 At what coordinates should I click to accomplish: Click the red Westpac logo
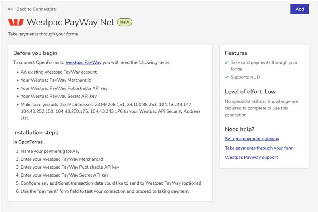point(16,22)
